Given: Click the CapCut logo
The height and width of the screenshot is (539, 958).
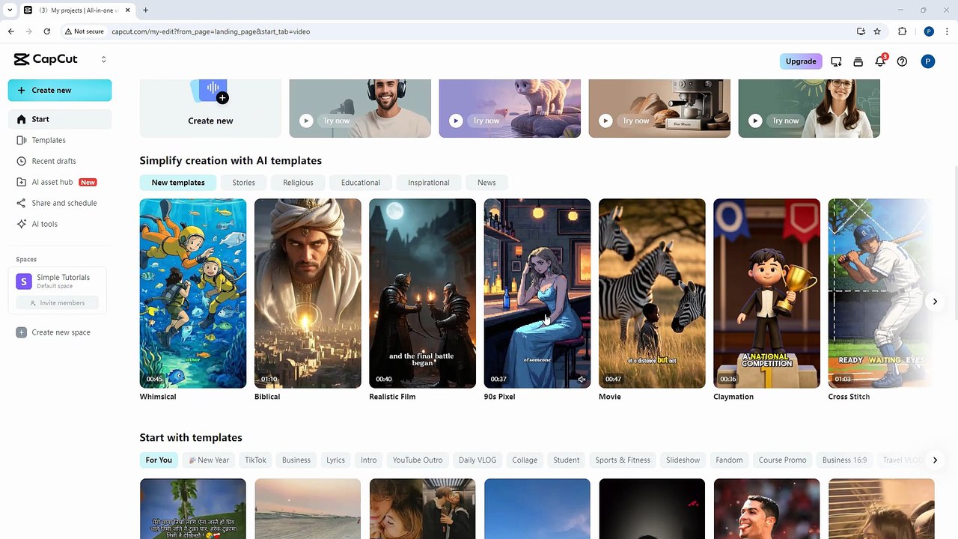Looking at the screenshot, I should coord(46,60).
